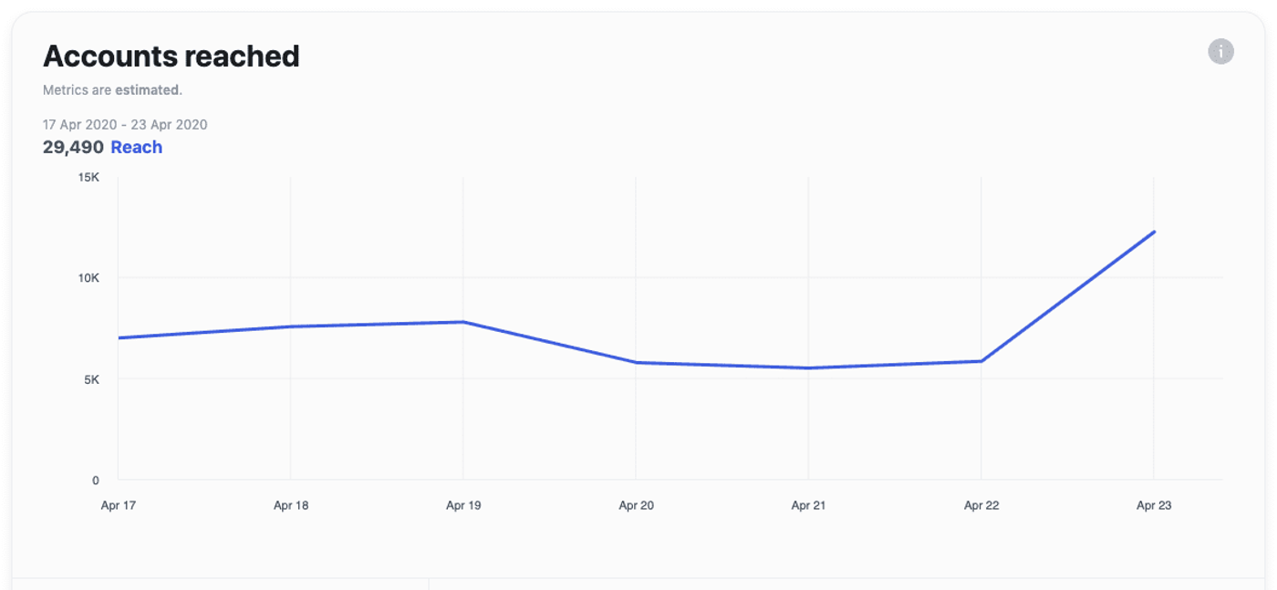Select the Apr 21 low point on the chart
This screenshot has height=590, width=1277.
click(x=808, y=367)
